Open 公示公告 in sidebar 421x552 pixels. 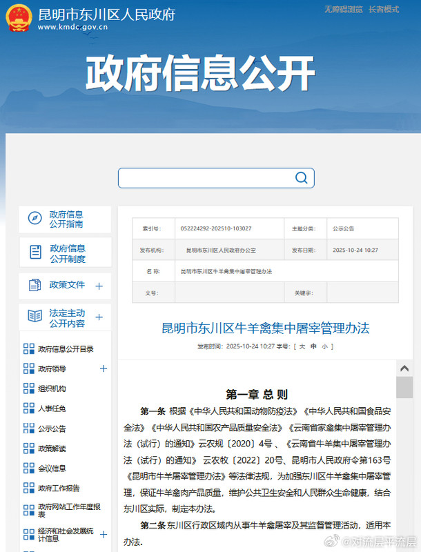pyautogui.click(x=52, y=428)
